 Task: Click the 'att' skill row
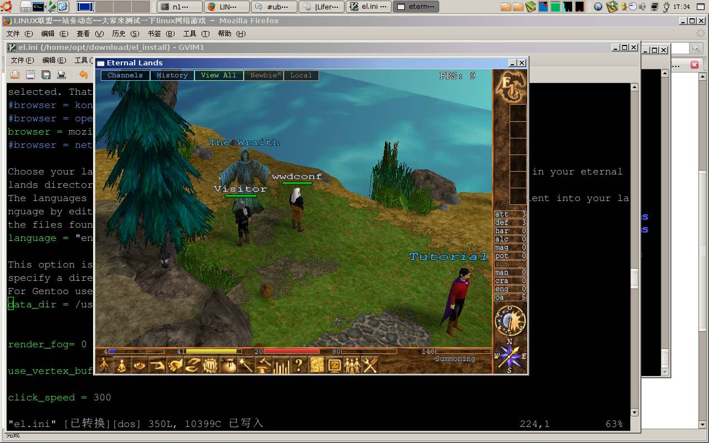[x=510, y=214]
